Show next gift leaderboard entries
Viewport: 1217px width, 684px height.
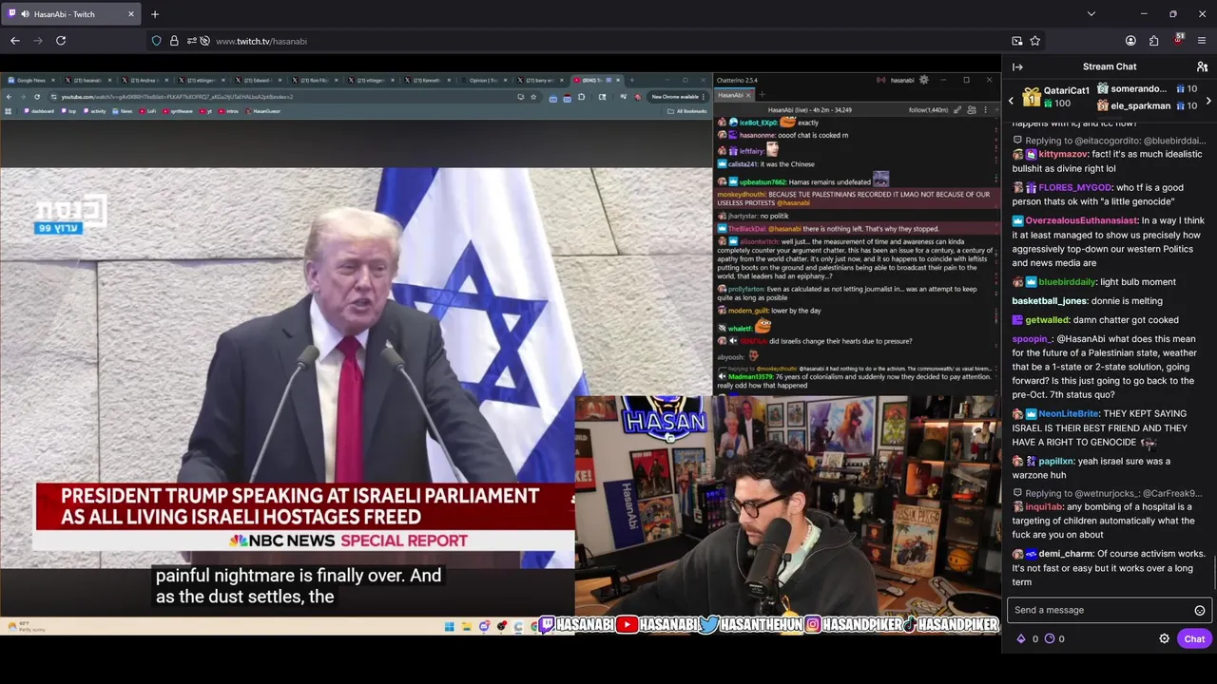[1208, 100]
